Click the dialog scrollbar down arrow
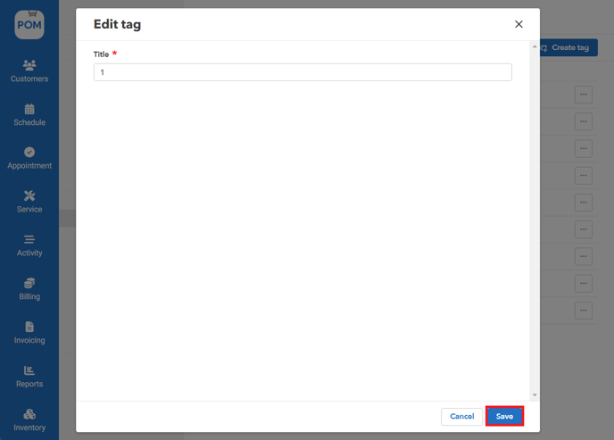 coord(535,394)
